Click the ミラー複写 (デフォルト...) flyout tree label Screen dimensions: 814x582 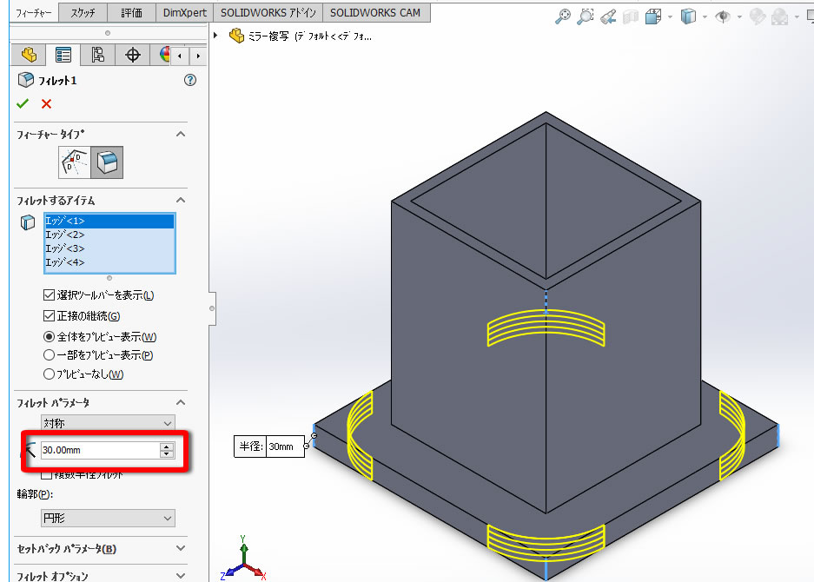(310, 36)
